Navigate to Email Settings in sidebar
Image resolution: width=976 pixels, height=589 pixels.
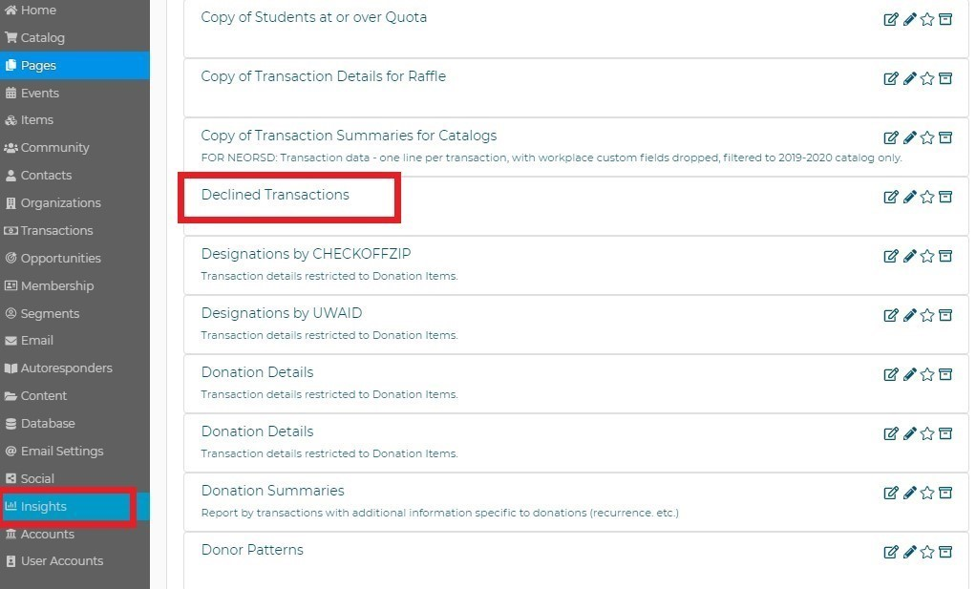point(61,451)
